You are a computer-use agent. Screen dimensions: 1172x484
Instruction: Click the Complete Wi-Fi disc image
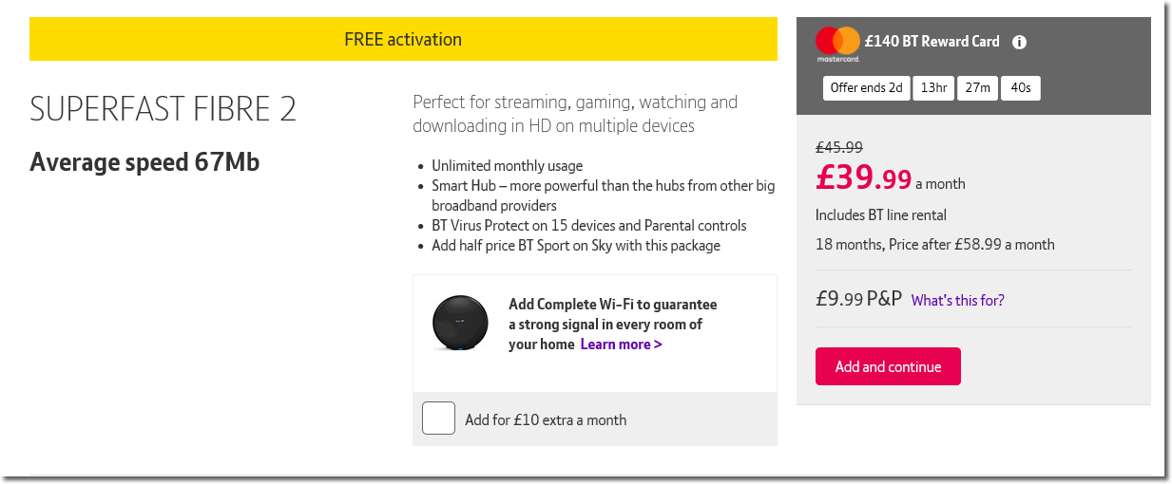point(461,324)
